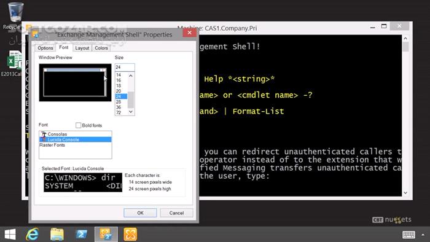Open Internet Explorer from the taskbar
The height and width of the screenshot is (242, 430).
33,235
